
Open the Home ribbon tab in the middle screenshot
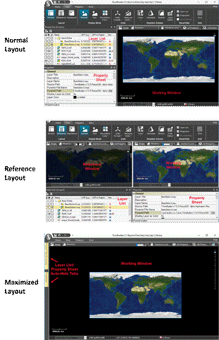tap(58, 123)
